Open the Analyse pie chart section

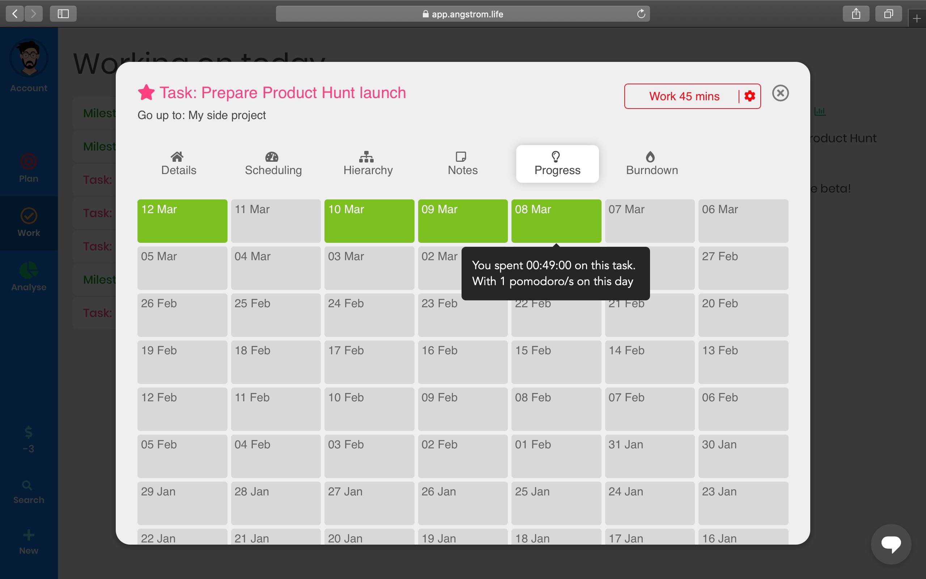pyautogui.click(x=29, y=276)
